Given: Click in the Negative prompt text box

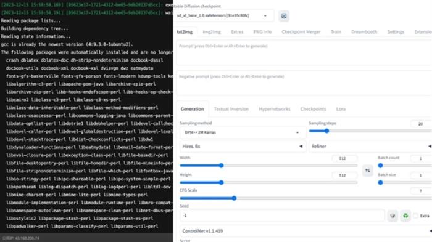Looking at the screenshot, I should pos(304,83).
